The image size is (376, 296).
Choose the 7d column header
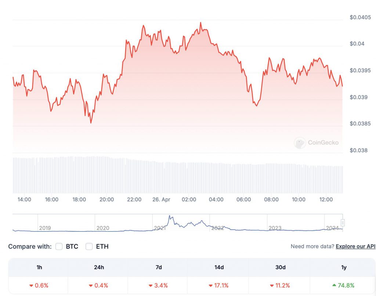coord(159,267)
